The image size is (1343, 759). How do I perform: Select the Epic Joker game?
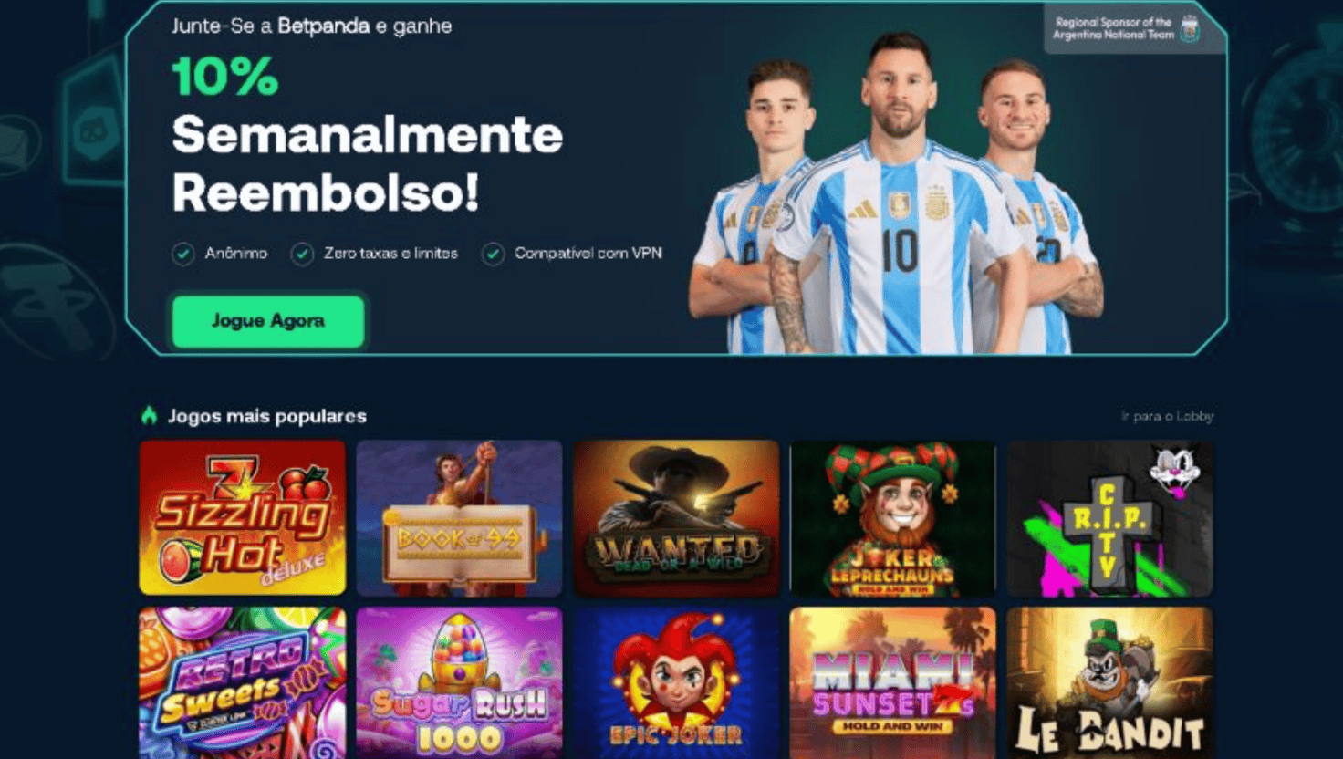click(676, 683)
